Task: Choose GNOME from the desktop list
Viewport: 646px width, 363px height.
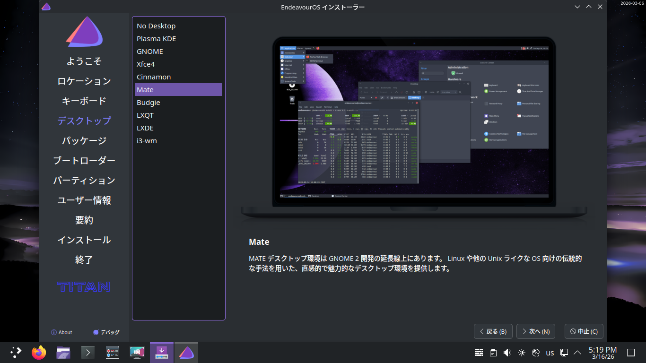Action: click(x=150, y=52)
